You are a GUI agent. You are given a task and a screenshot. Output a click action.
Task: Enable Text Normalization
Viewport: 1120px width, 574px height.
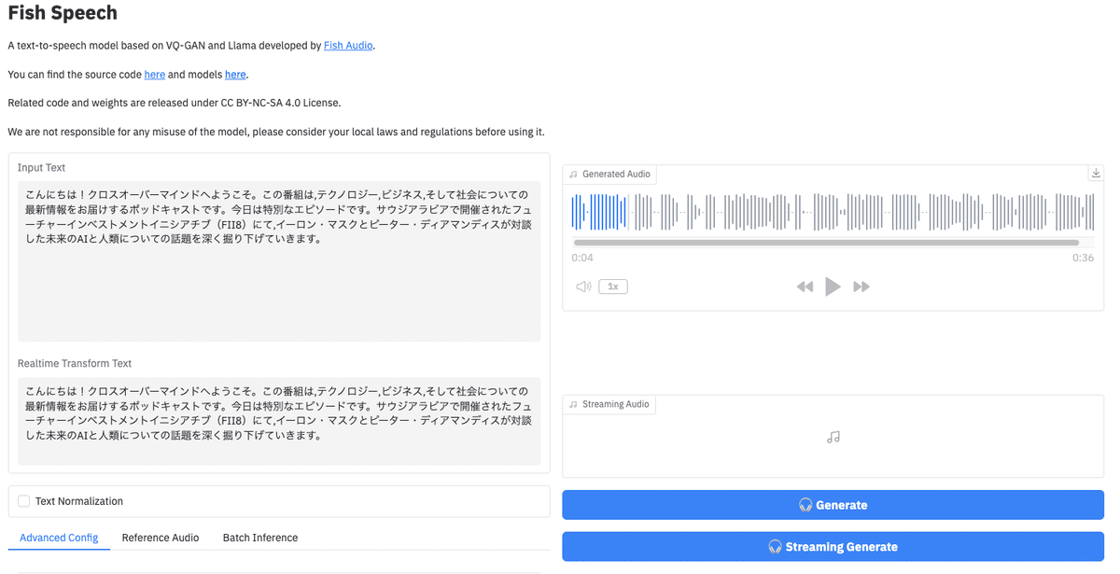(23, 501)
